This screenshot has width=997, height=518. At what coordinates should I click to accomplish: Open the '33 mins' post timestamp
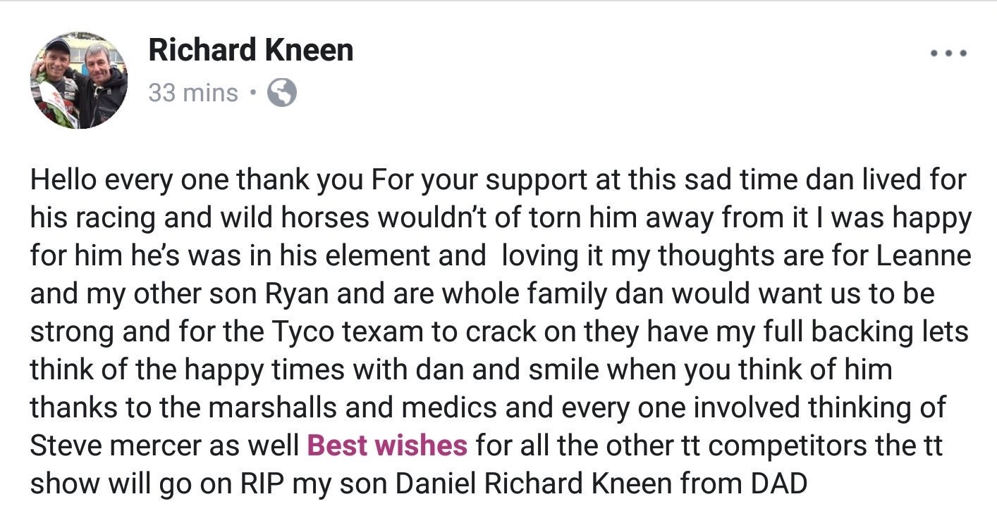192,93
